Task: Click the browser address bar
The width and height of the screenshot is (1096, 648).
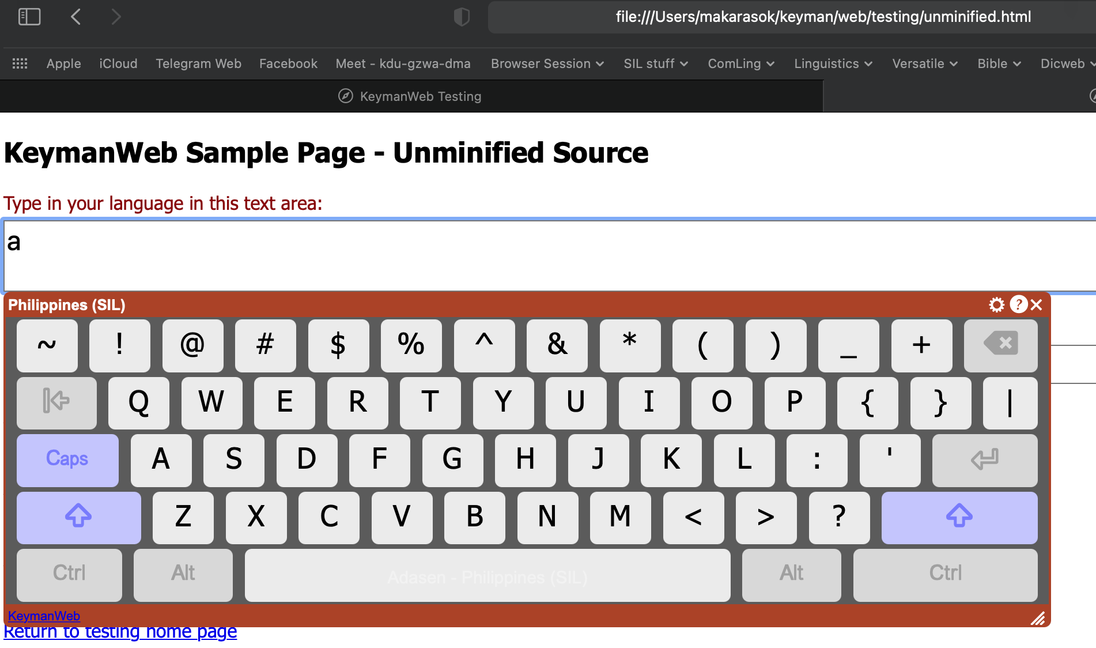Action: 792,17
